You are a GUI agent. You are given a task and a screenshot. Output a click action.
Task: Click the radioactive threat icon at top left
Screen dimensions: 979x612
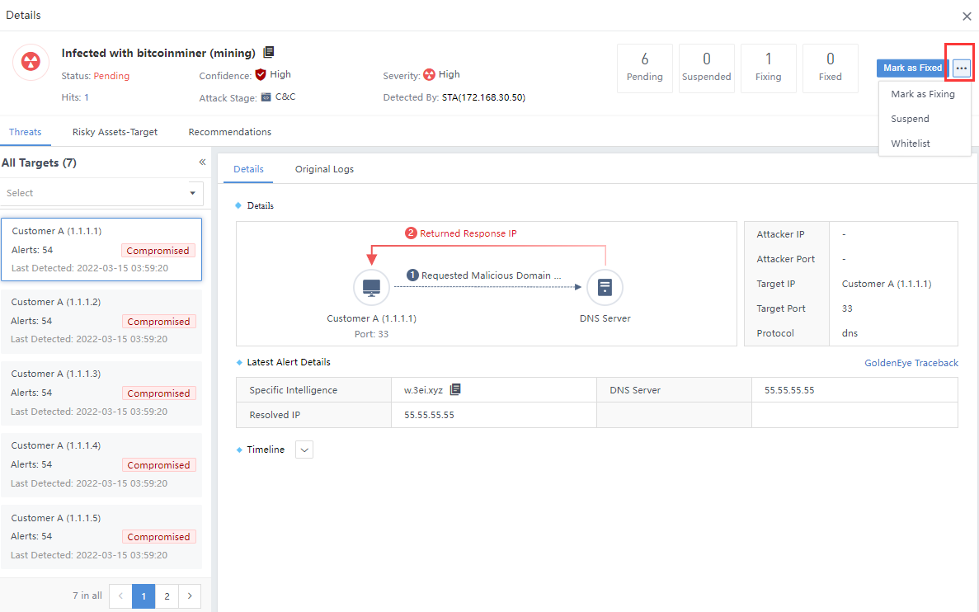pyautogui.click(x=31, y=64)
